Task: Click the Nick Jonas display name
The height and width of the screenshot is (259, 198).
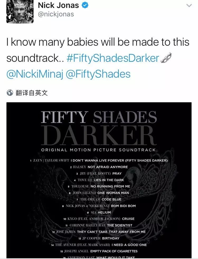Action: pos(58,5)
